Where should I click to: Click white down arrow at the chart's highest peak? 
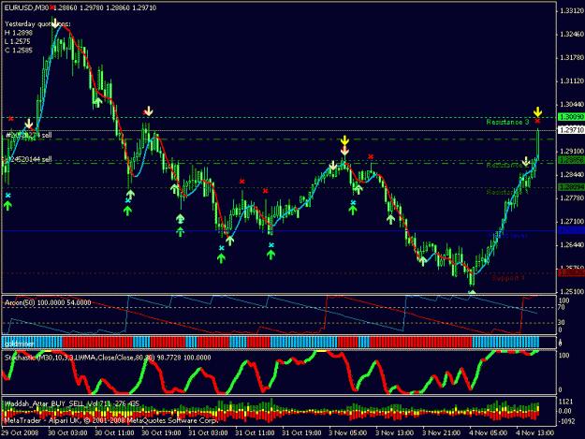[x=55, y=23]
